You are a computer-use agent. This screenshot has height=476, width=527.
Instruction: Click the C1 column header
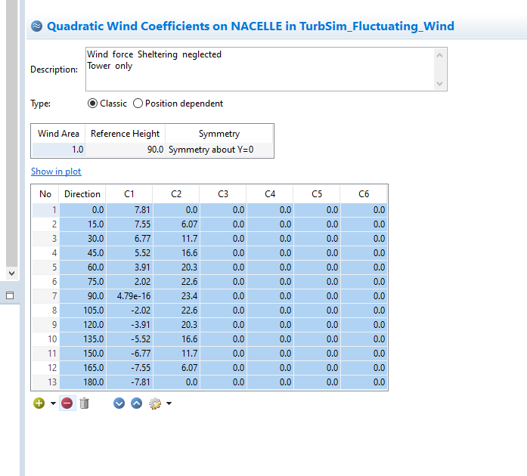(x=129, y=194)
